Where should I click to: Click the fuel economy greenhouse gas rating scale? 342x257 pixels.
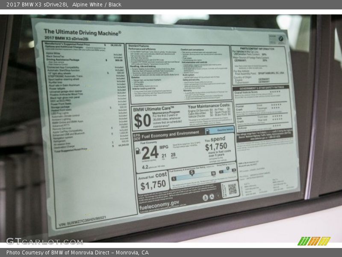click(192, 174)
